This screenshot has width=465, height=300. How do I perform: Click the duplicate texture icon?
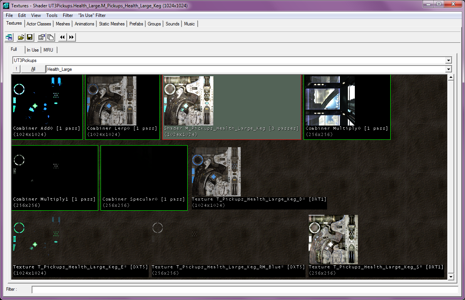pos(50,37)
